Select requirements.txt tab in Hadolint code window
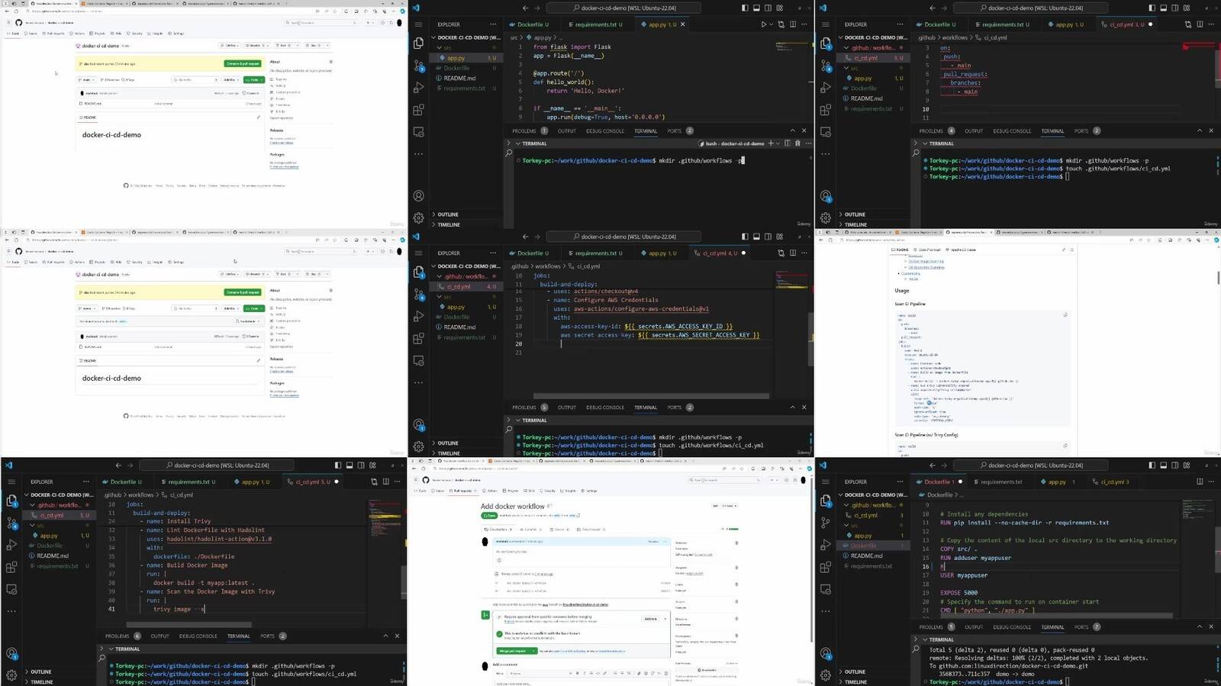 (188, 481)
